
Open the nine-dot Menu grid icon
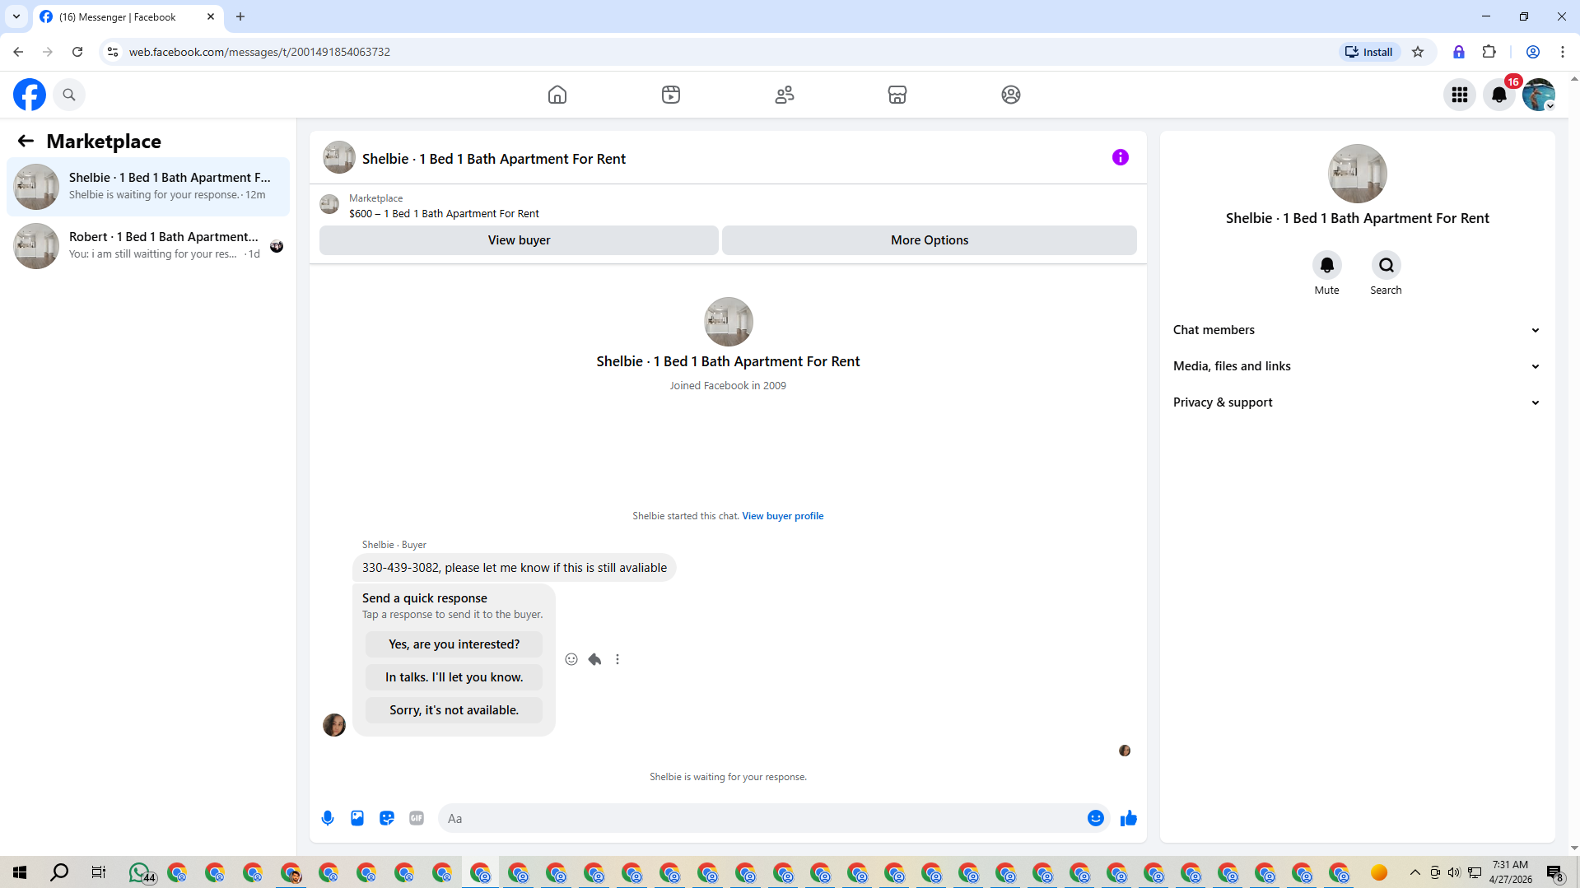click(x=1460, y=95)
